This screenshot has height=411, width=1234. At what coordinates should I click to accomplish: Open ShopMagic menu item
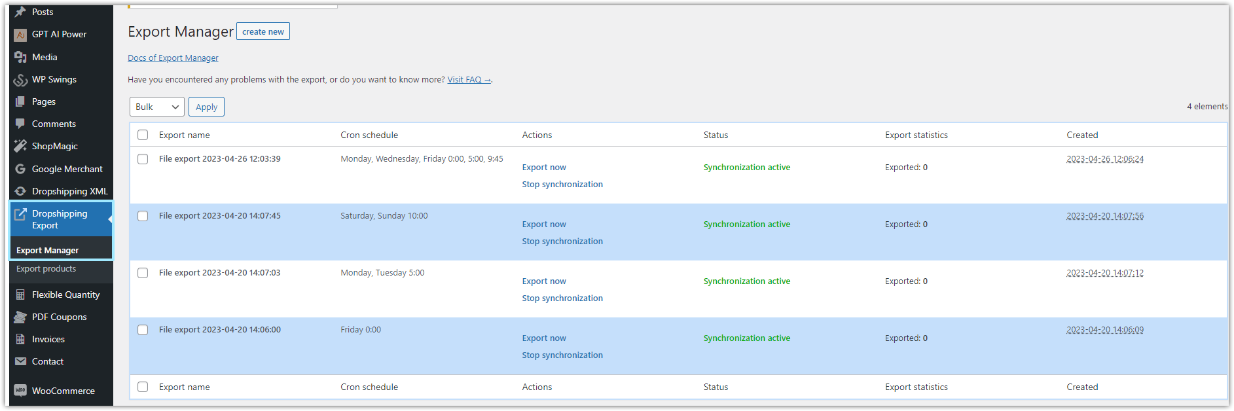pos(55,146)
